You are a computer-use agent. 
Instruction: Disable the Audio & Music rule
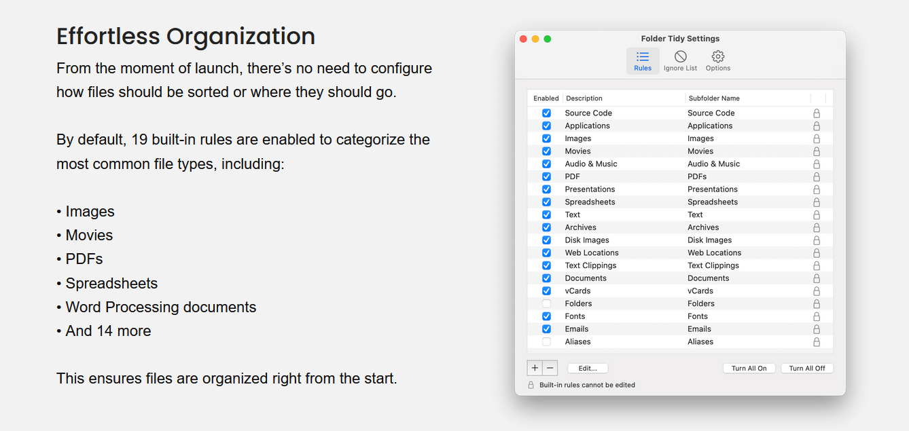click(546, 164)
